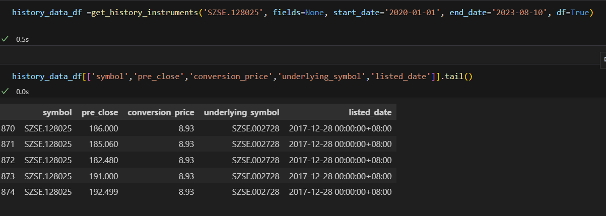Click SZSE.002728 underlying symbol in row 874
The height and width of the screenshot is (216, 606).
pyautogui.click(x=256, y=192)
